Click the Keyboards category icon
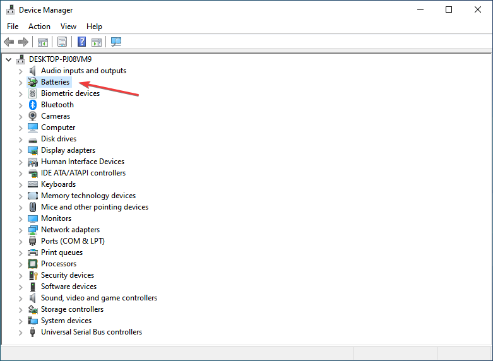Viewport: 493px width, 361px height. pos(33,184)
